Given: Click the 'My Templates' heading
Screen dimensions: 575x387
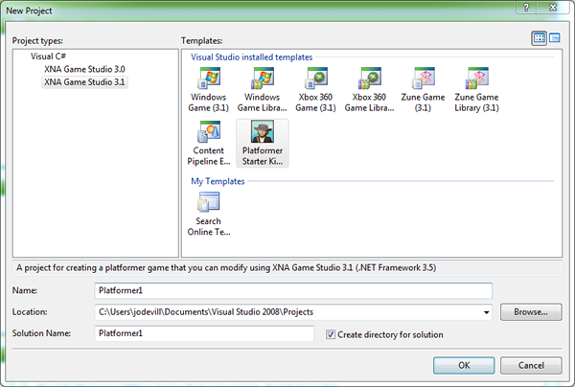Looking at the screenshot, I should (218, 181).
